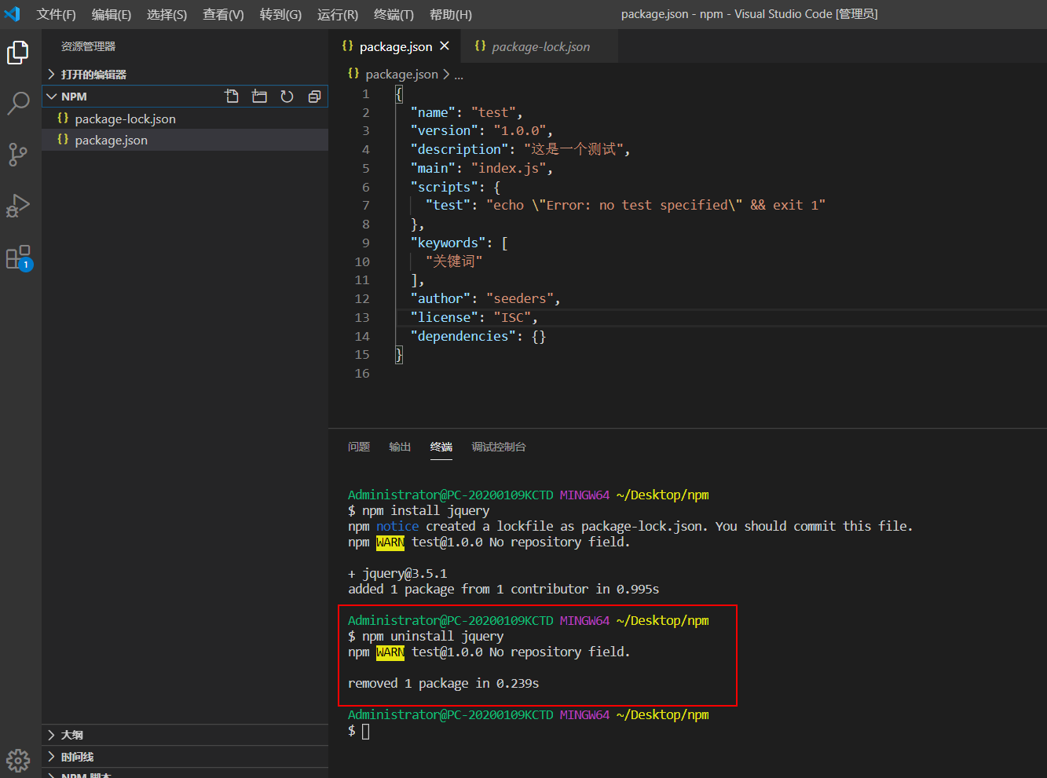
Task: Click line number 1 in the gutter
Action: click(365, 93)
